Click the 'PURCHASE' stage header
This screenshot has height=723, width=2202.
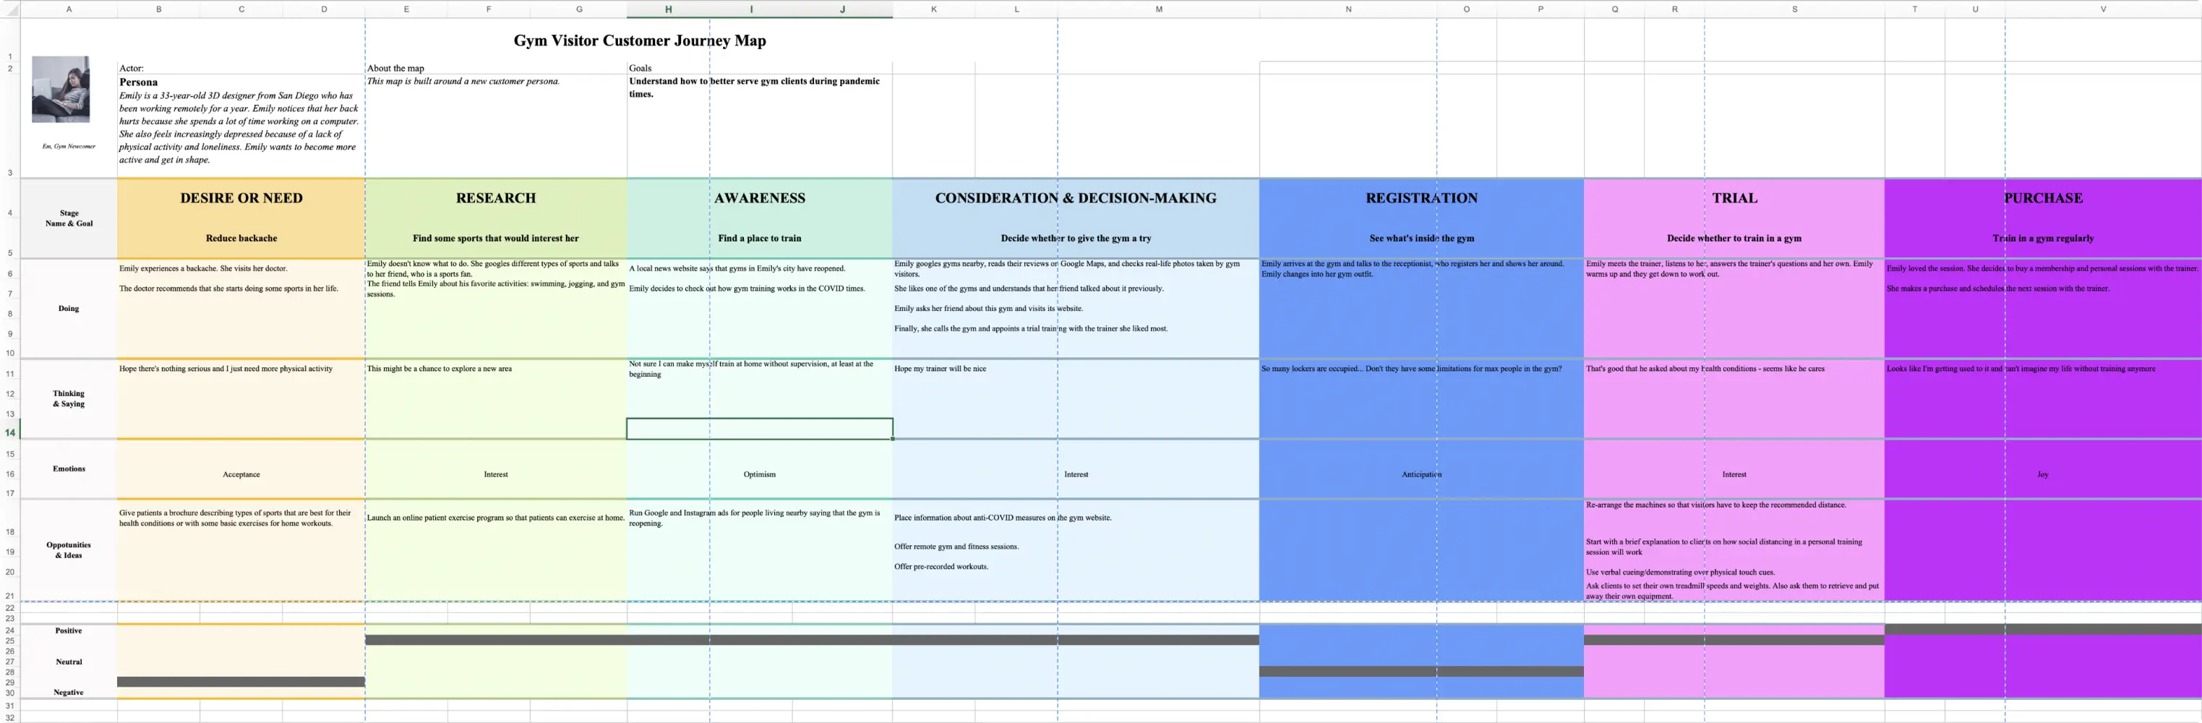click(x=2043, y=198)
